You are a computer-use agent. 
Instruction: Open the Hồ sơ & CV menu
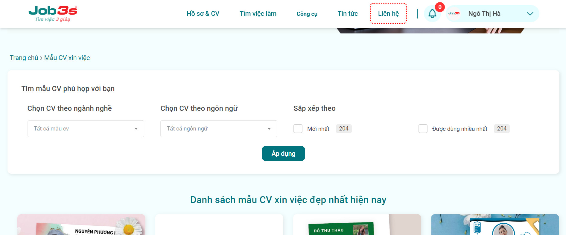[x=203, y=14]
